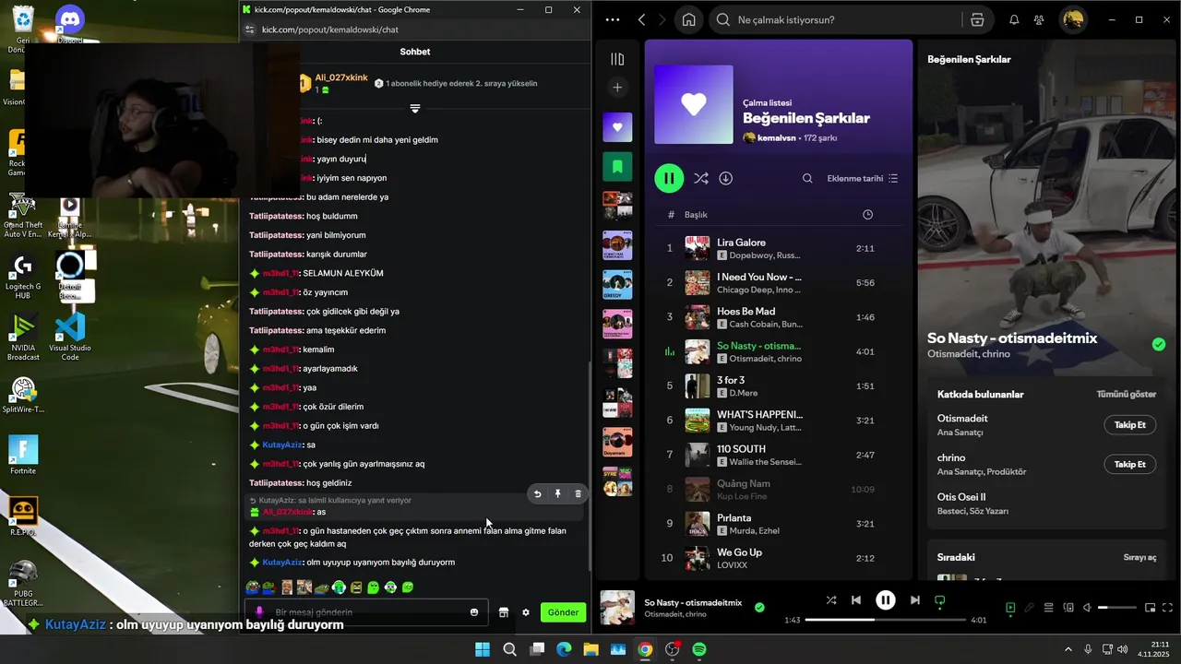Open Connect to a device icon
Viewport: 1181px width, 664px height.
(1068, 608)
